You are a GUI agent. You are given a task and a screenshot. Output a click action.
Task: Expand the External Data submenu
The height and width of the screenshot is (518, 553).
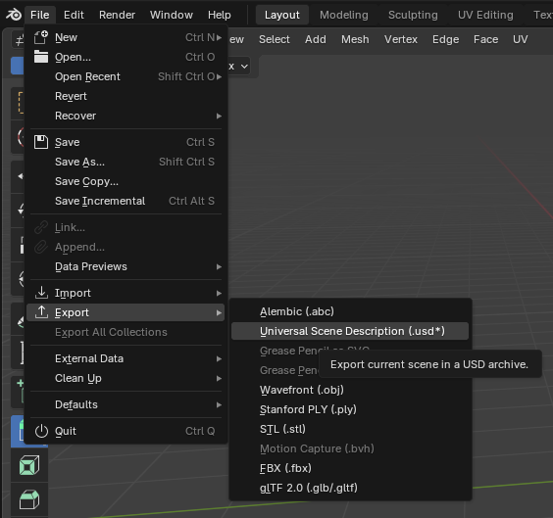219,358
